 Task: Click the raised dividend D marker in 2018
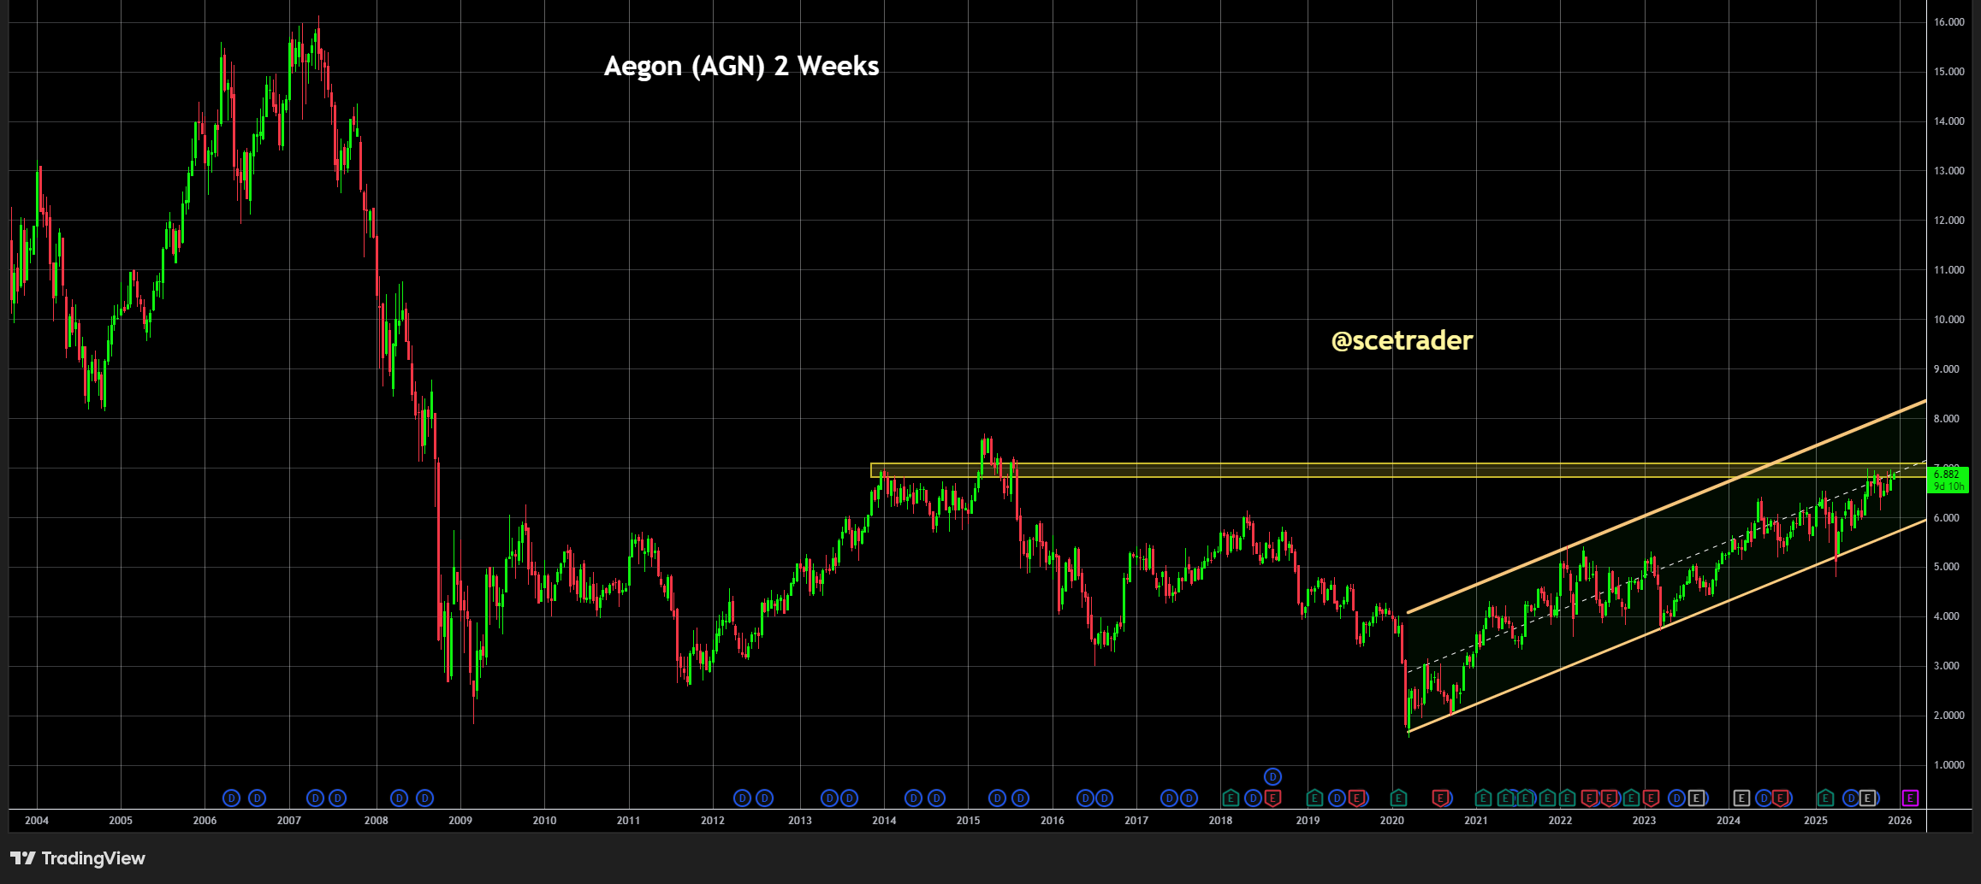(x=1272, y=776)
